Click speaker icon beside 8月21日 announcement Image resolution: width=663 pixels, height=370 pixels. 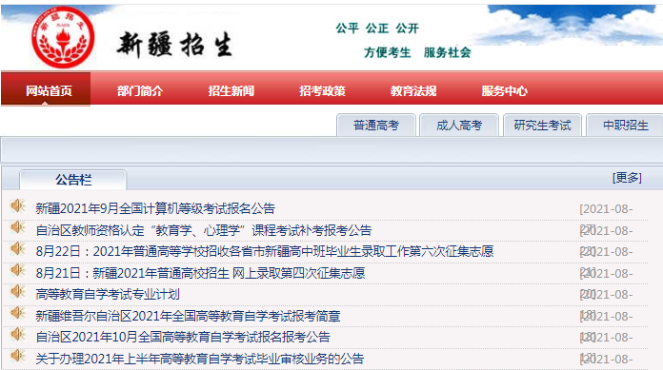pos(18,270)
